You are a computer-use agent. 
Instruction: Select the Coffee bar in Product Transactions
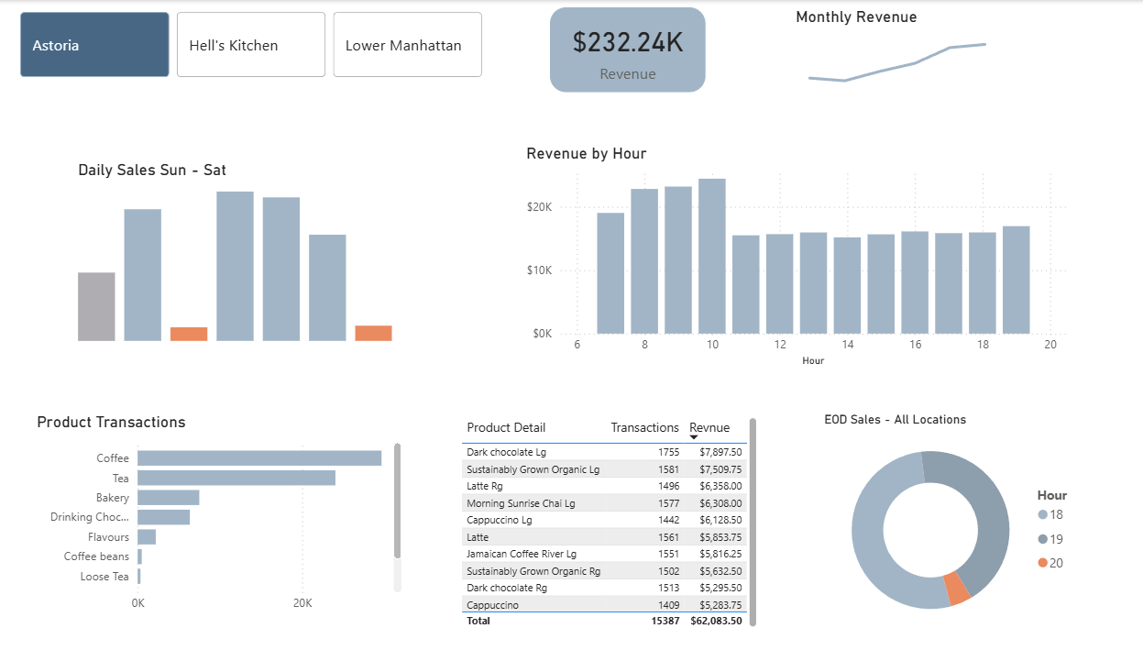click(259, 458)
